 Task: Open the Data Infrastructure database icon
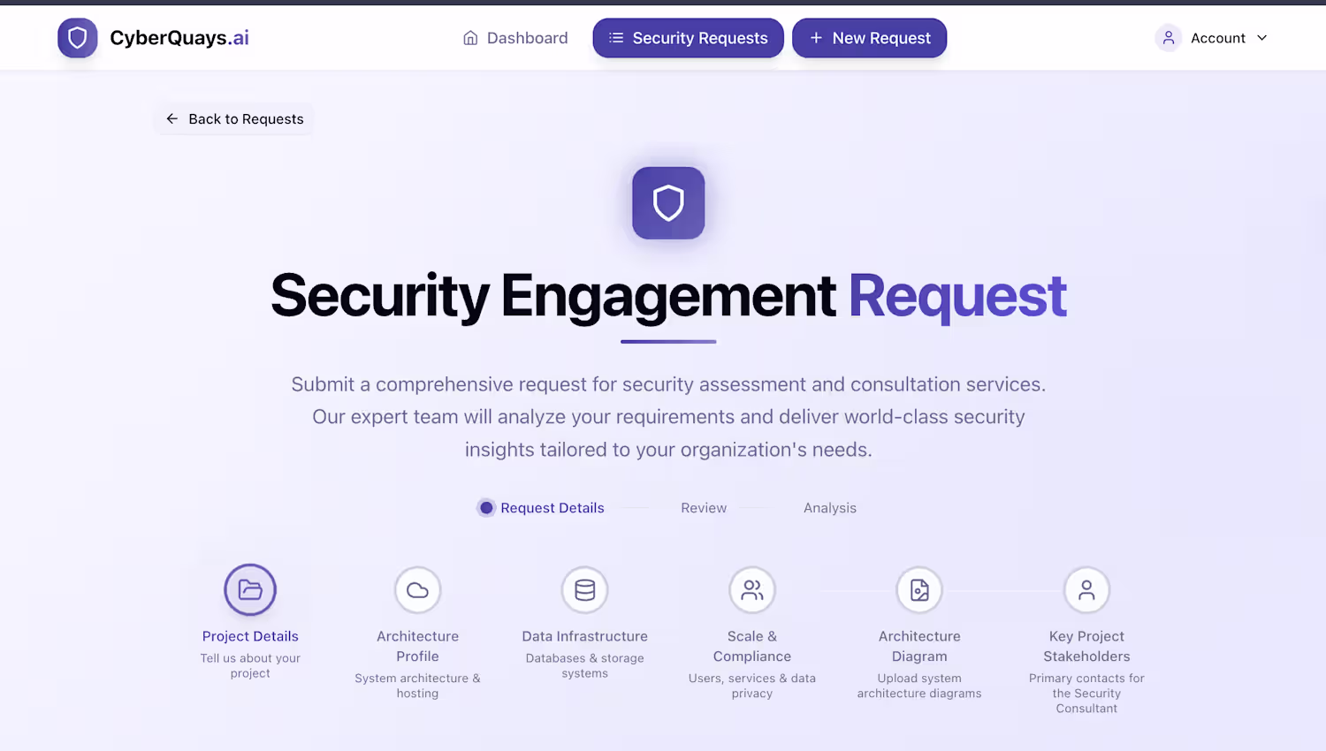(584, 589)
